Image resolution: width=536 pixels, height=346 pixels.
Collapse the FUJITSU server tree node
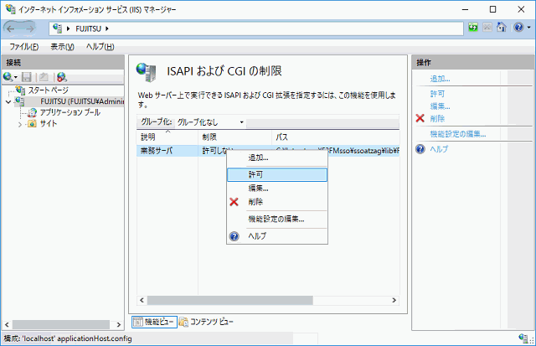pyautogui.click(x=8, y=102)
